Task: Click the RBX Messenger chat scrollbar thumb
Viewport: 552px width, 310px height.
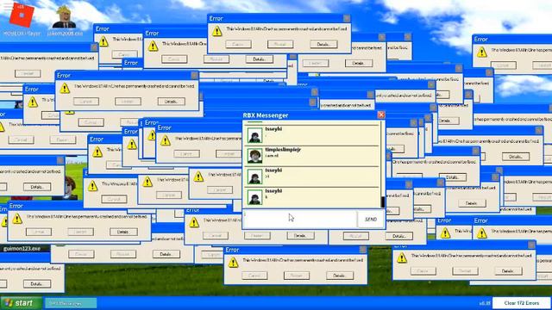Action: tap(383, 202)
